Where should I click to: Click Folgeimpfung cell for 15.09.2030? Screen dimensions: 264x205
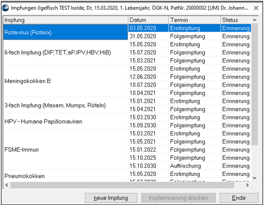tap(194, 125)
